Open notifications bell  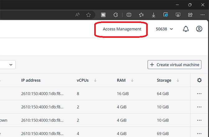(x=186, y=29)
